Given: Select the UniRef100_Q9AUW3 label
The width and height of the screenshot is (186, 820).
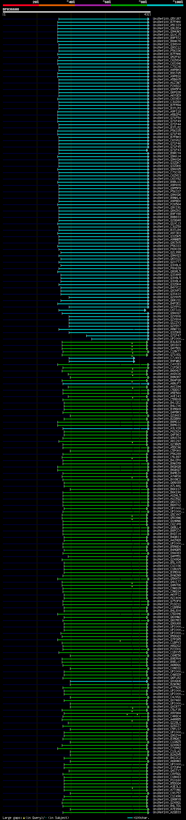Looking at the screenshot, I should [167, 31].
